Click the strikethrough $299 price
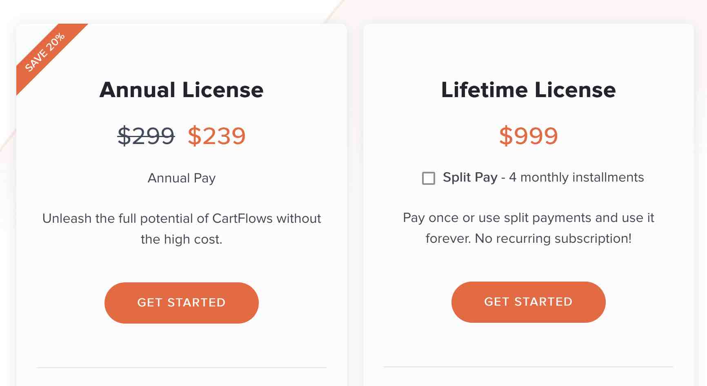This screenshot has height=386, width=707. click(x=146, y=137)
